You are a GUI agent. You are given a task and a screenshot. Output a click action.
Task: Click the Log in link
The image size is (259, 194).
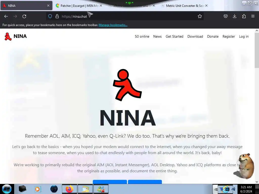pos(244,36)
